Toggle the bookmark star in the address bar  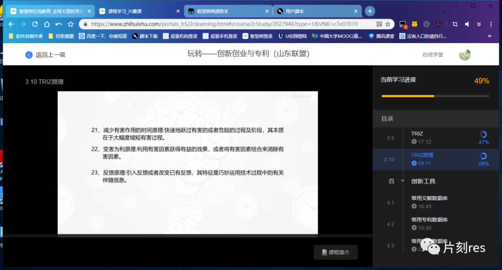(388, 24)
